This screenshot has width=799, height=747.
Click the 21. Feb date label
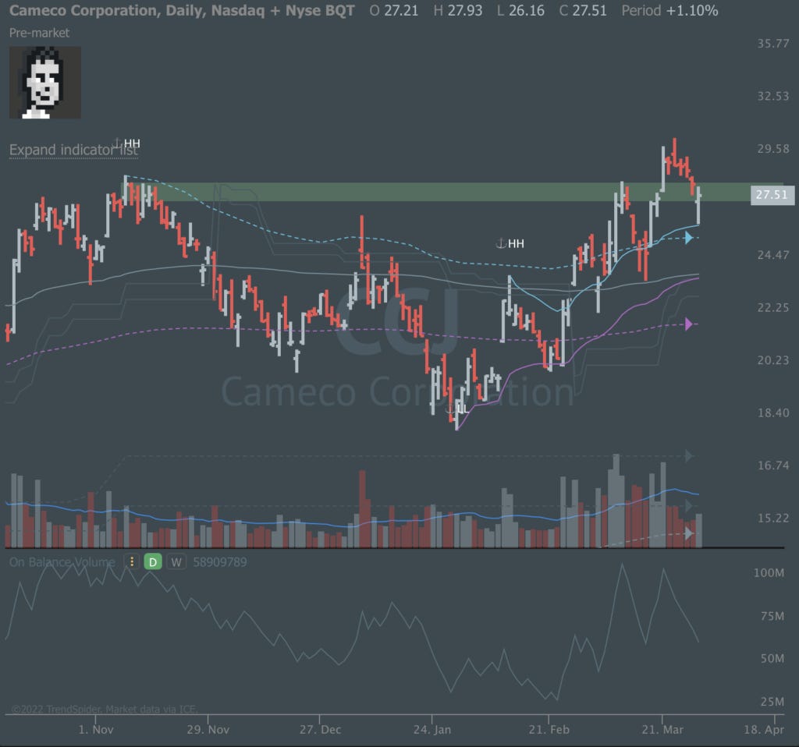(x=549, y=729)
